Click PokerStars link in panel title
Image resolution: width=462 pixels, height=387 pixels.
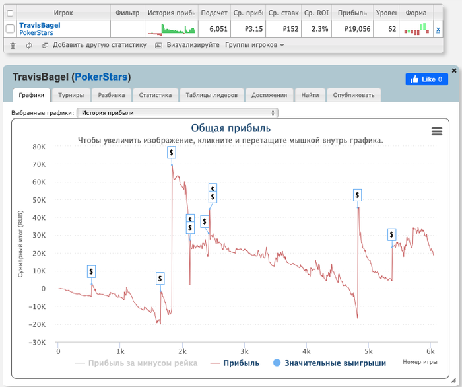(x=101, y=77)
